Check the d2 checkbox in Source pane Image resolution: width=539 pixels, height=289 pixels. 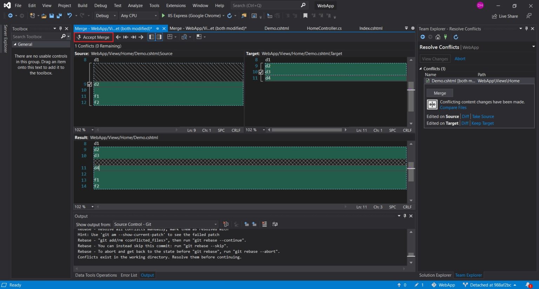(90, 84)
